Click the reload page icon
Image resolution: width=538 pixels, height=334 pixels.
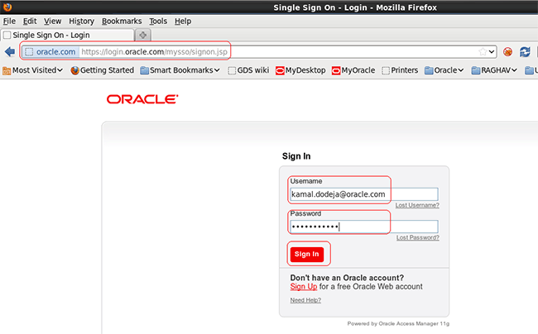coord(525,52)
